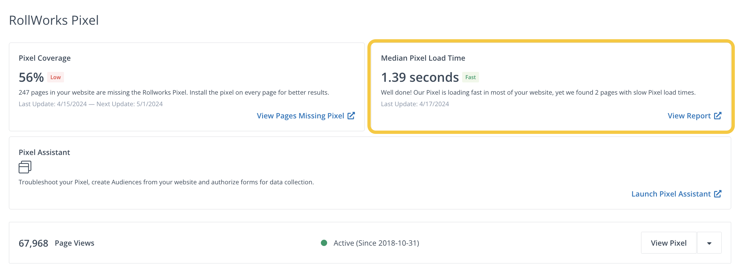The width and height of the screenshot is (750, 275).
Task: Click the Active (Since 2018-10-31) status text
Action: click(x=376, y=243)
